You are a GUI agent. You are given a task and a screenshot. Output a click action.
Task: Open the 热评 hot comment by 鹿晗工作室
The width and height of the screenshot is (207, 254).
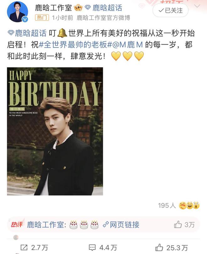pos(104,225)
